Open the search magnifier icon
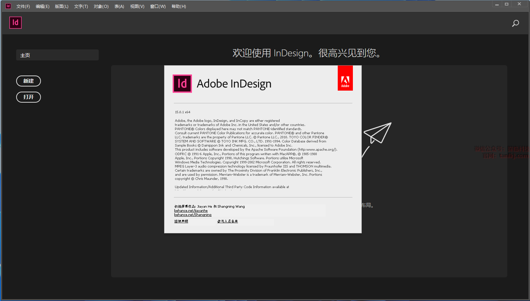 515,23
